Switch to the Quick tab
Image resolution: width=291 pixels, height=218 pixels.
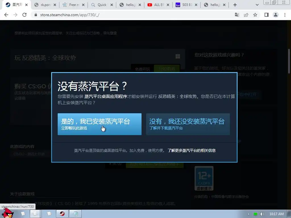[x=102, y=5]
